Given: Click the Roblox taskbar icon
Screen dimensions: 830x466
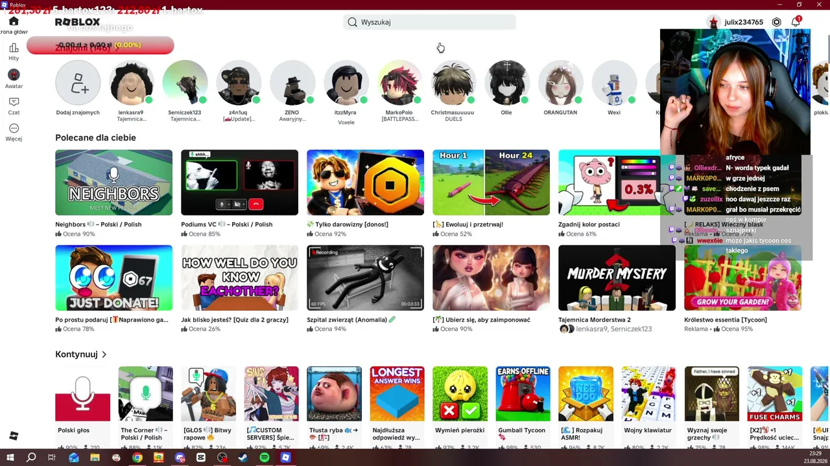Looking at the screenshot, I should 285,458.
